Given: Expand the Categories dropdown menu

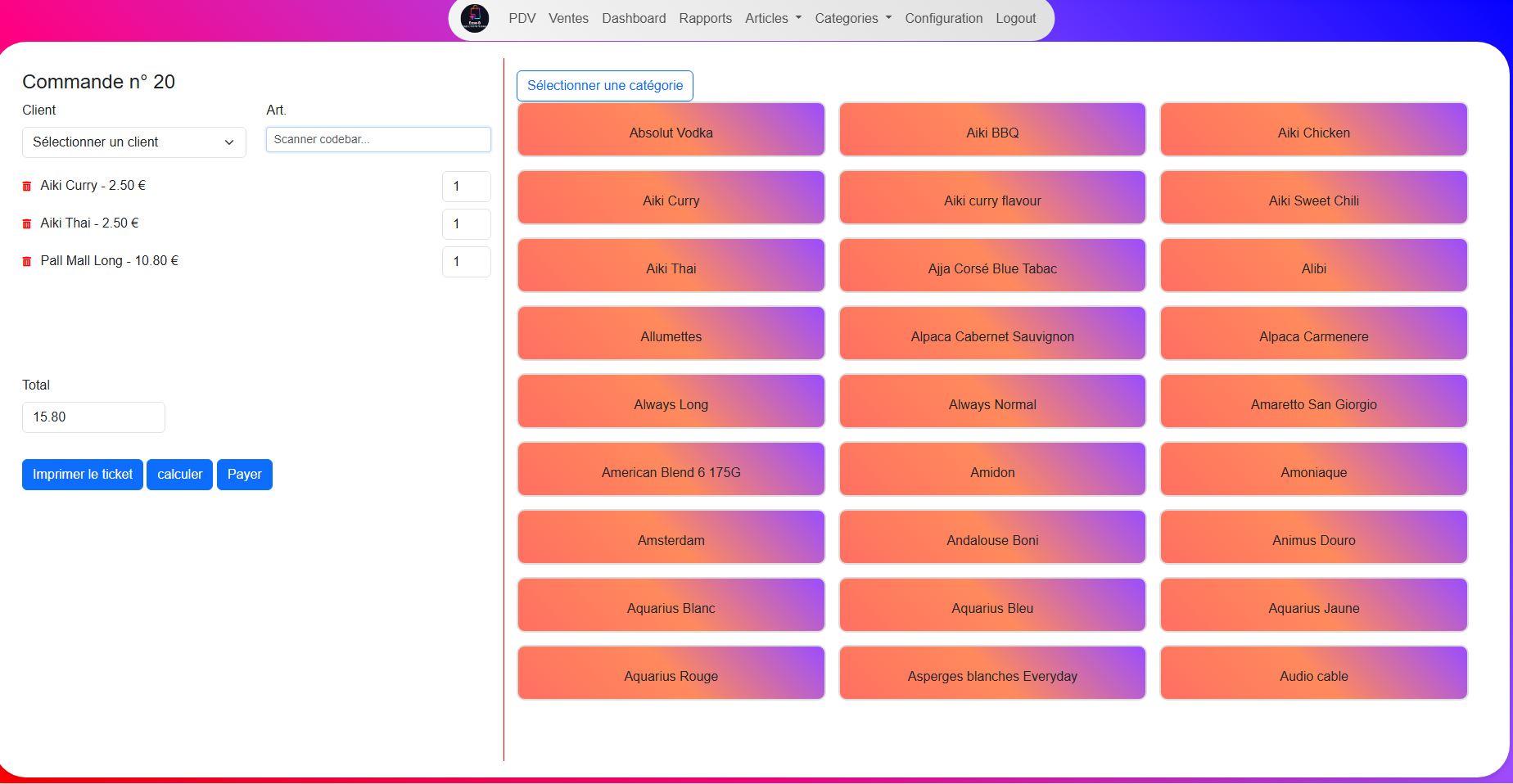Looking at the screenshot, I should point(853,18).
